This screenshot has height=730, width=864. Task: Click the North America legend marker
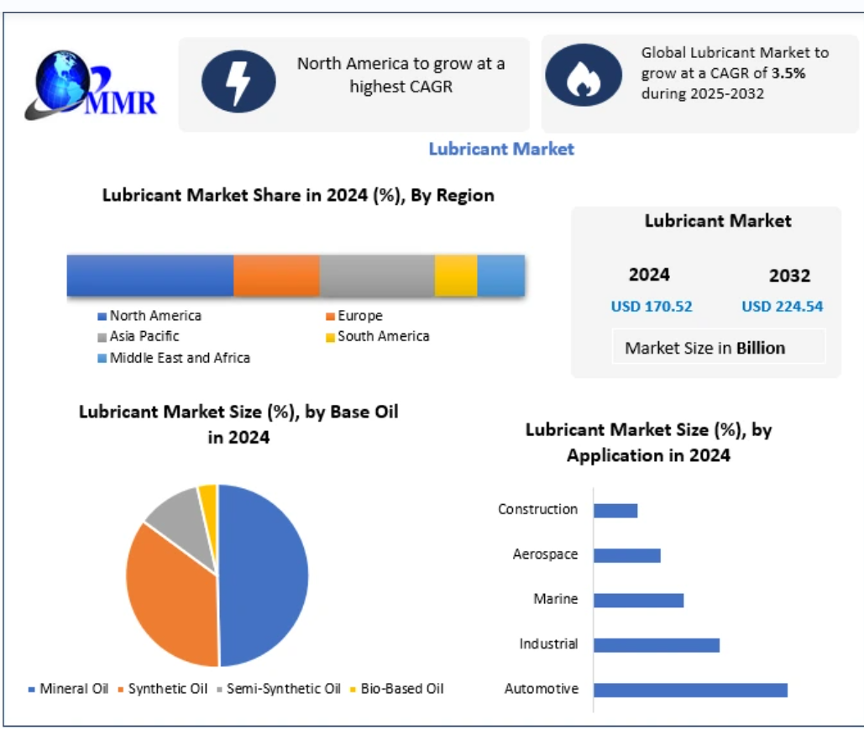(102, 317)
